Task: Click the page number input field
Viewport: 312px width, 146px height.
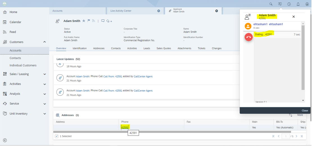Action: [286, 136]
